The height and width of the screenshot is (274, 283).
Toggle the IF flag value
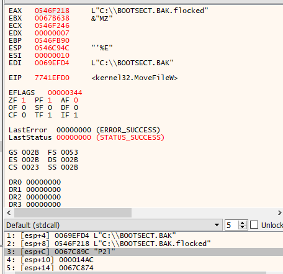[x=76, y=115]
